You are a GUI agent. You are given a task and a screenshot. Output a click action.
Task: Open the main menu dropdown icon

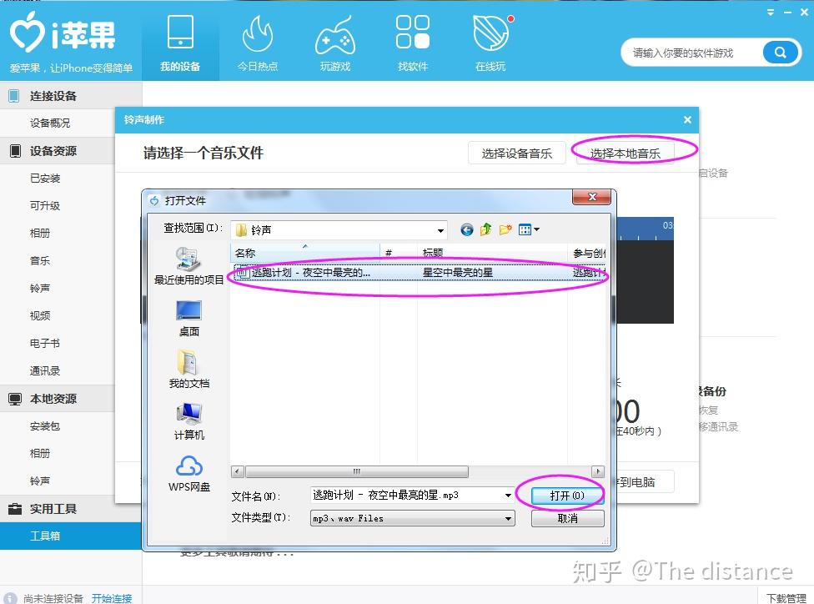coord(771,12)
